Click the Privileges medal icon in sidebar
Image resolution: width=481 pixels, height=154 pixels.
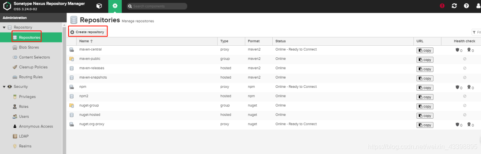click(15, 97)
